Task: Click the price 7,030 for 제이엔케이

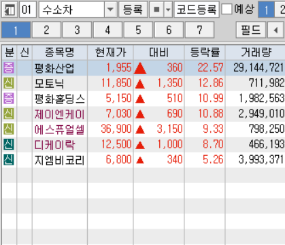Action: tap(119, 114)
